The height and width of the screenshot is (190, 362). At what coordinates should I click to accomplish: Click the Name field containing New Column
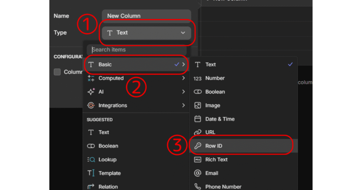tap(146, 16)
